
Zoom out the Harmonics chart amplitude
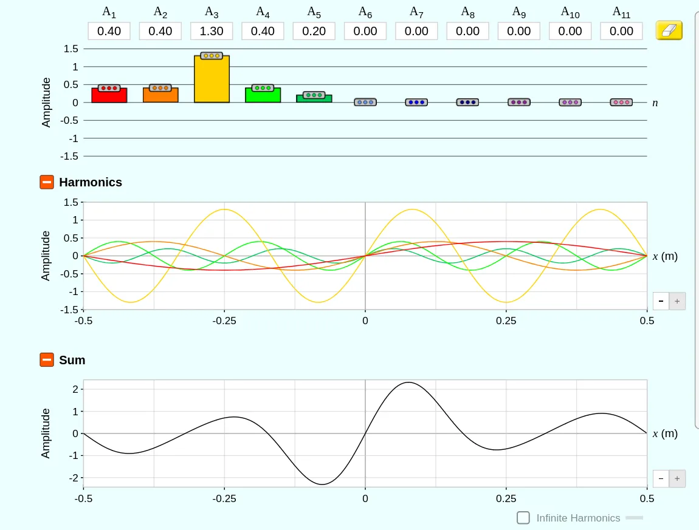coord(661,301)
